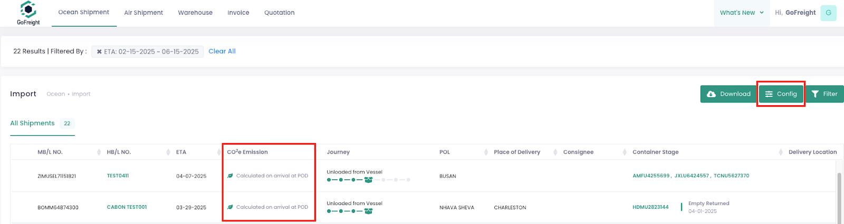The height and width of the screenshot is (224, 844).
Task: Switch to the All Shipments tab
Action: click(33, 123)
